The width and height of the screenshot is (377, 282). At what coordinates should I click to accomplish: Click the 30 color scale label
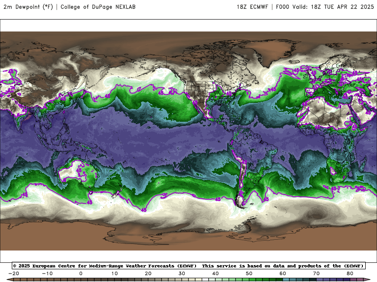click(x=182, y=274)
